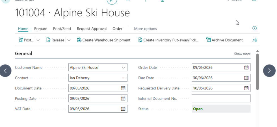Switch to the Prepare tab
The width and height of the screenshot is (277, 127).
click(x=41, y=29)
